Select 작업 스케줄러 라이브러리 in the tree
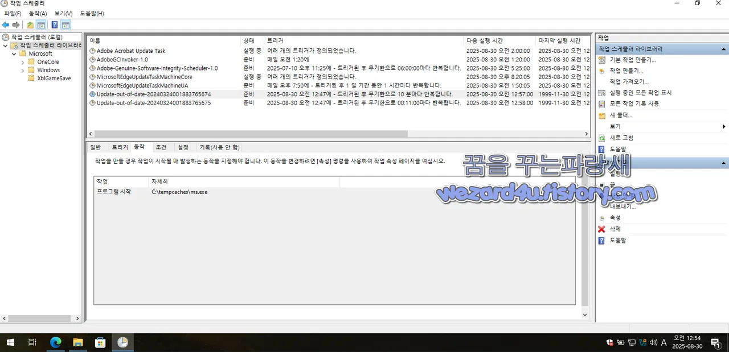Image resolution: width=729 pixels, height=352 pixels. coord(50,45)
